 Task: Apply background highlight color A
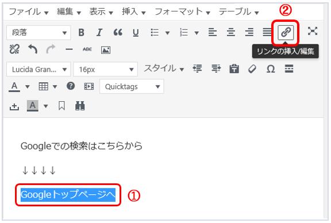pyautogui.click(x=33, y=106)
